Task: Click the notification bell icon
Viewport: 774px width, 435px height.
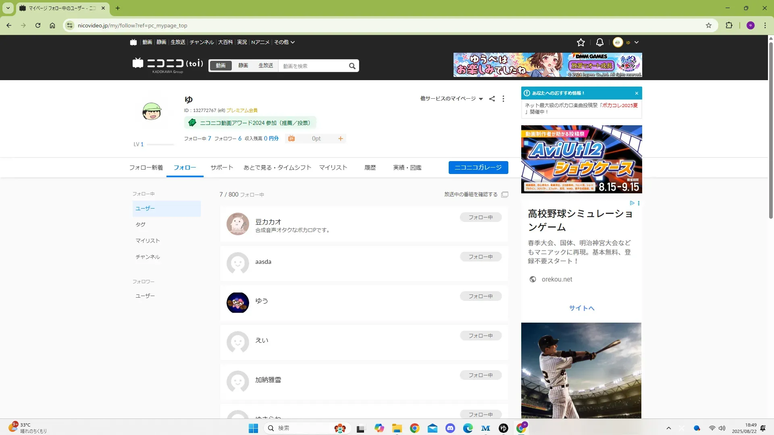Action: (599, 42)
